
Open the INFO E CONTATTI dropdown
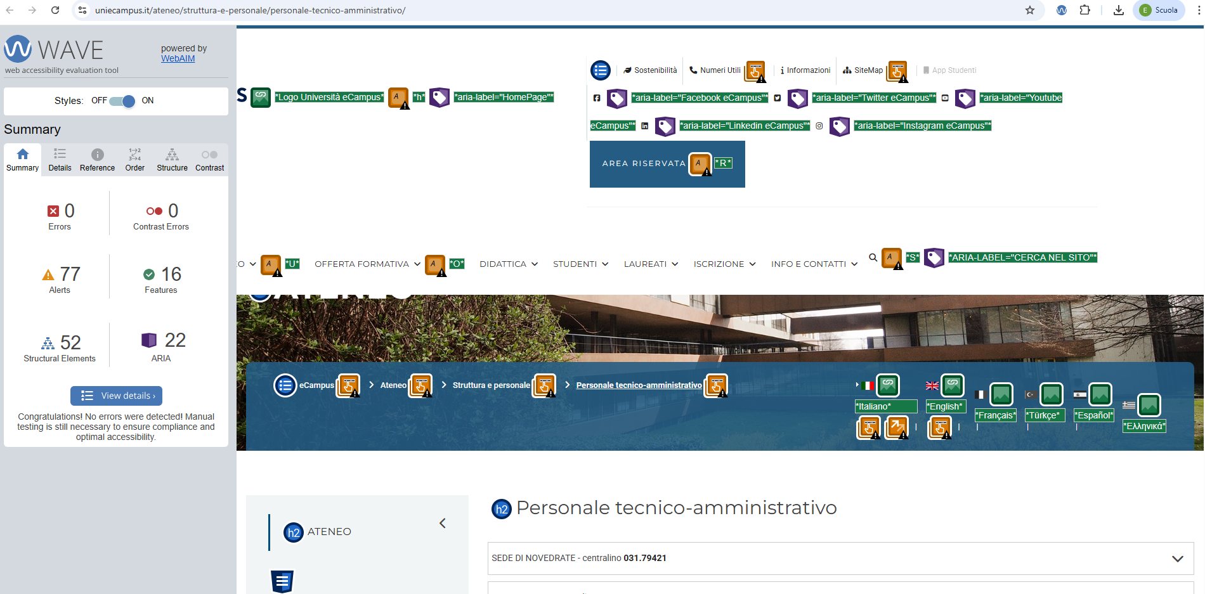coord(814,264)
